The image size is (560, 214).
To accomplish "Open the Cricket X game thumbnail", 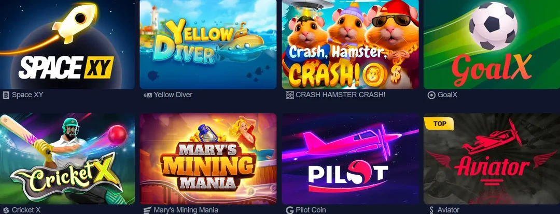I will [67, 159].
